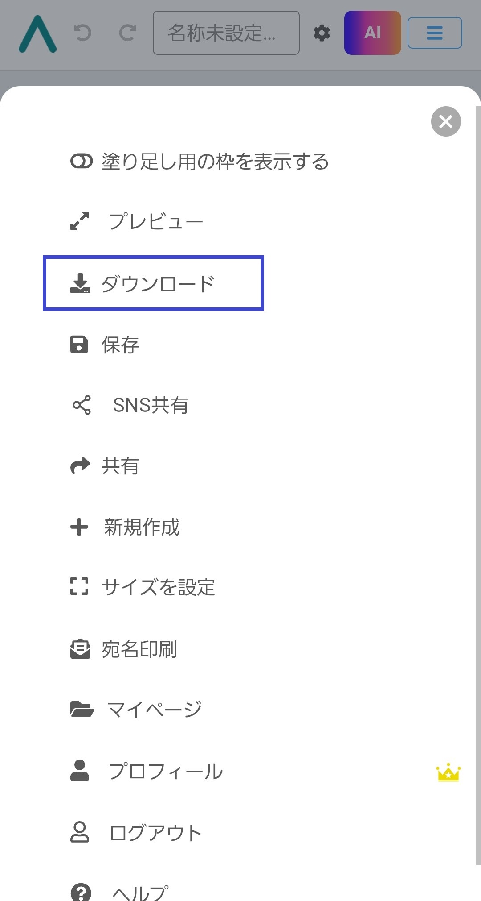Click the undo arrow in header
Viewport: 481px width, 901px height.
(82, 33)
